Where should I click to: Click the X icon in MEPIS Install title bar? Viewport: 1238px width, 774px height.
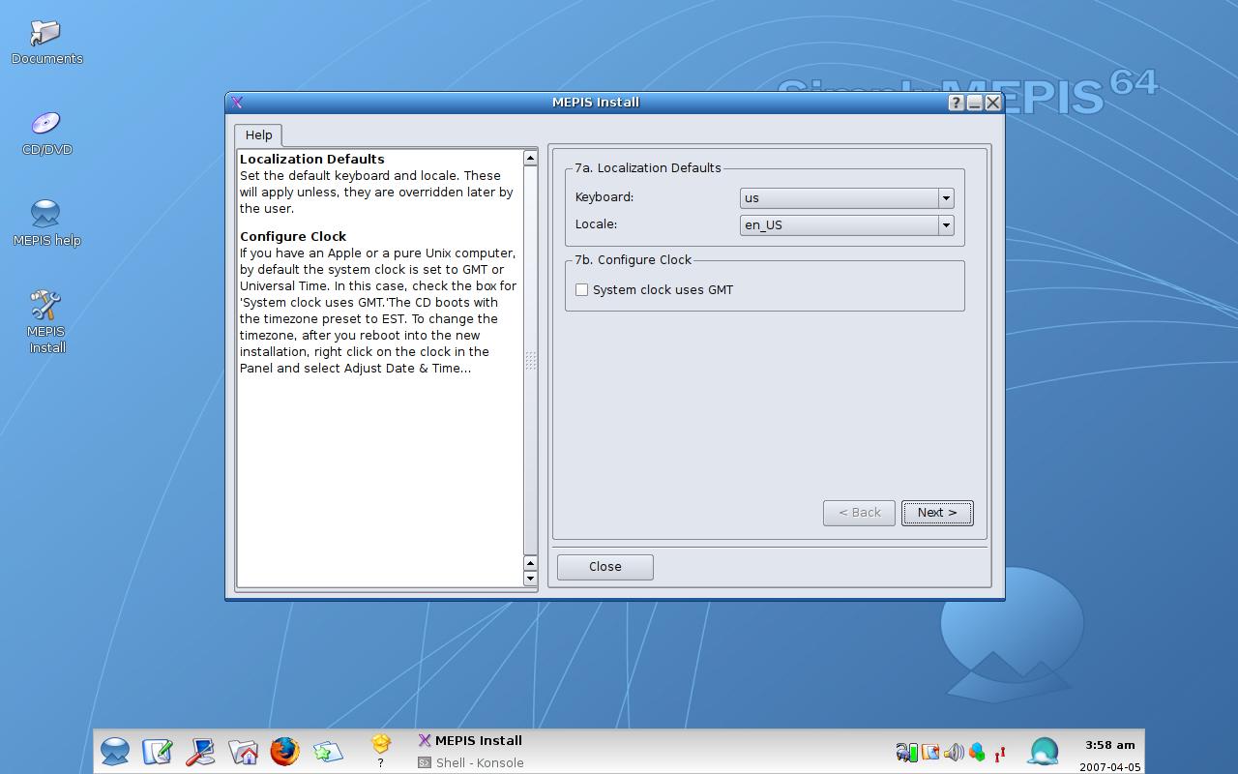tap(237, 103)
